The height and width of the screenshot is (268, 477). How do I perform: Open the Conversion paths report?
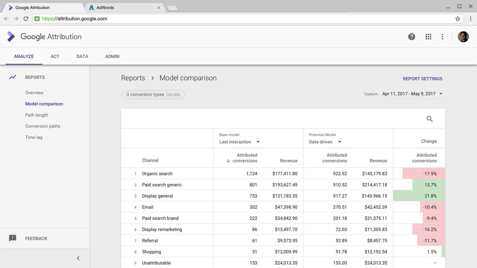(43, 126)
